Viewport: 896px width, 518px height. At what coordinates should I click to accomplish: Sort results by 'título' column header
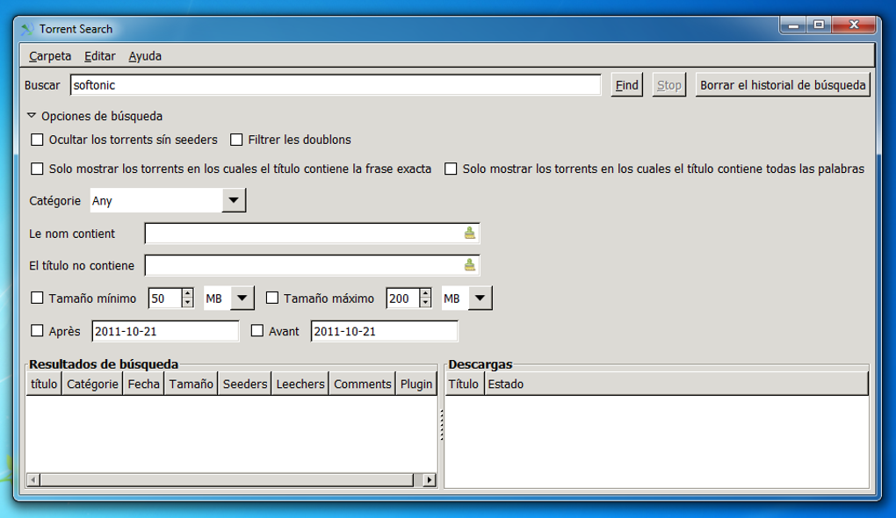(44, 384)
